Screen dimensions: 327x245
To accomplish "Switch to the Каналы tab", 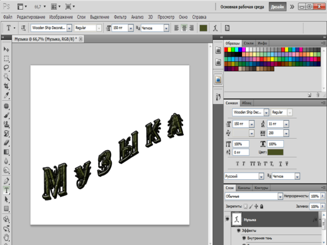I will coord(244,188).
